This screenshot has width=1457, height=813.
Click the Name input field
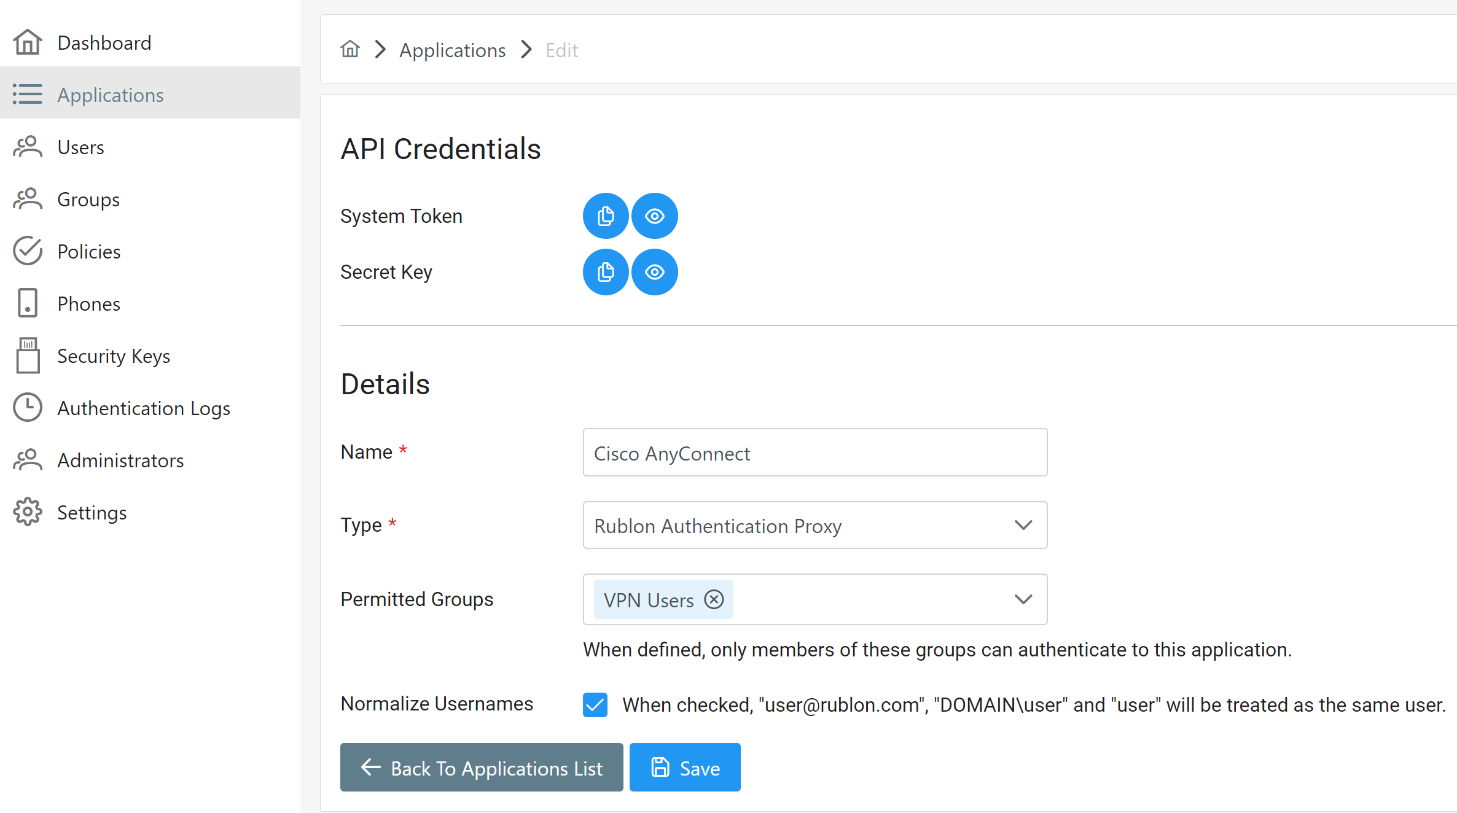(x=814, y=453)
